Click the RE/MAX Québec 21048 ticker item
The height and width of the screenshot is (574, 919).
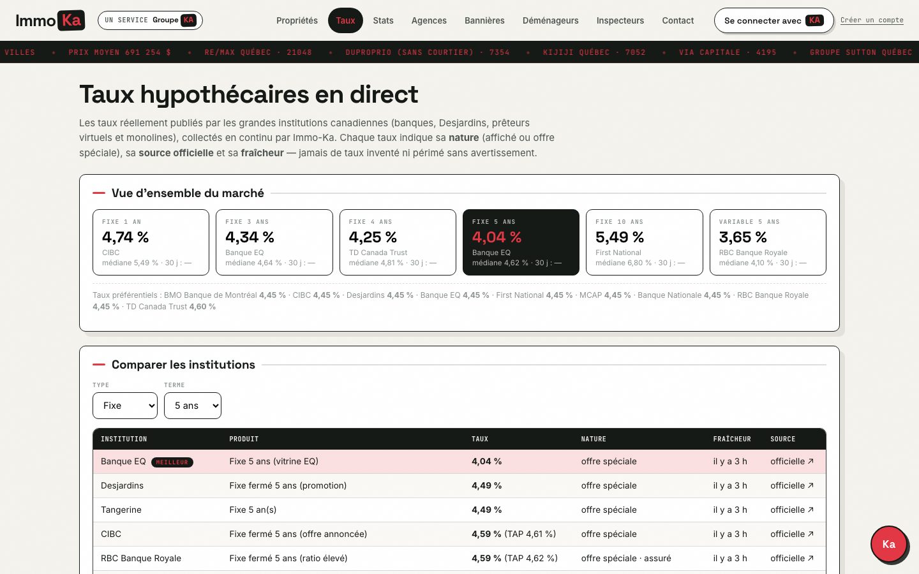258,52
